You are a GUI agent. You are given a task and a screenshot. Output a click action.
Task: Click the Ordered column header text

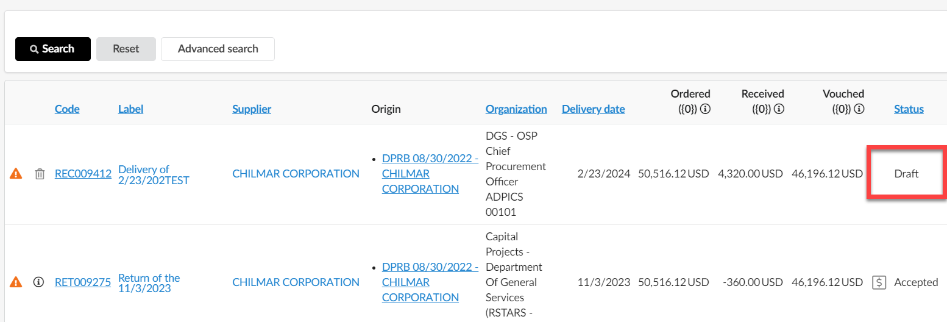[690, 94]
